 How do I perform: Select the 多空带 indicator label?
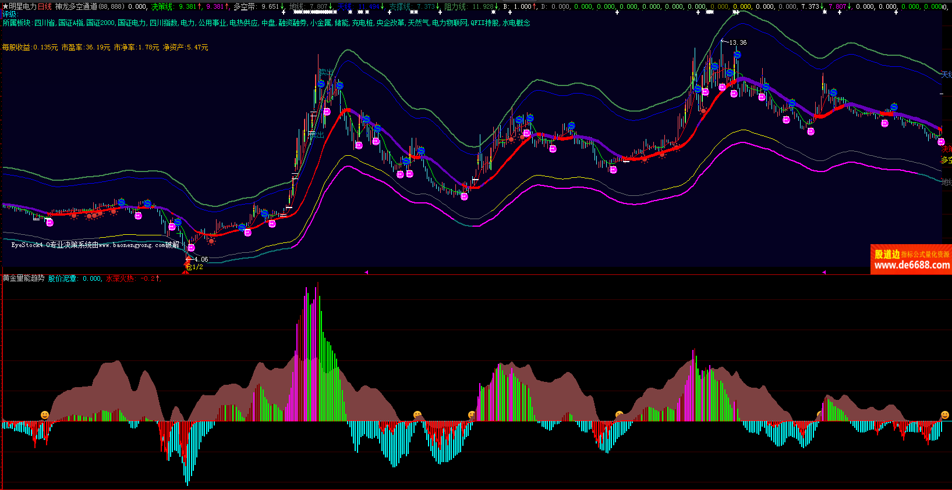(245, 6)
